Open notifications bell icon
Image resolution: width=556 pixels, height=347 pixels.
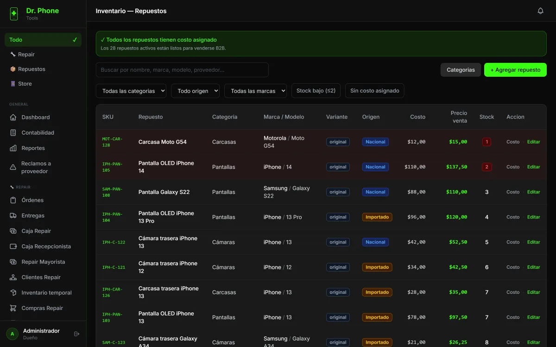pyautogui.click(x=540, y=11)
